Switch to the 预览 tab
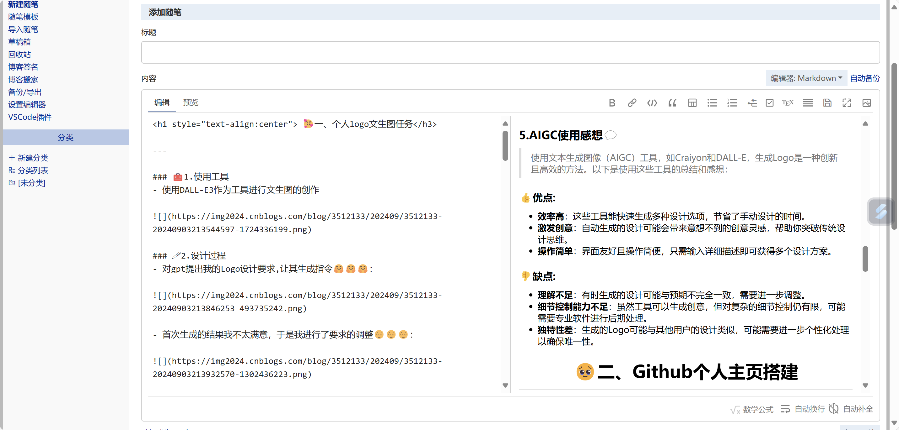Viewport: 899px width, 430px height. [191, 102]
